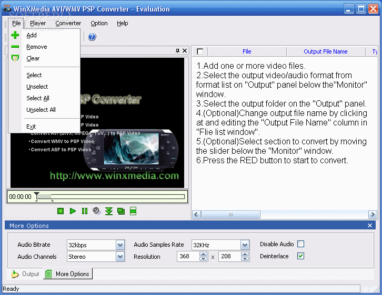Click the playback position slider marker
Viewport: 382px width, 295px height.
(36, 195)
